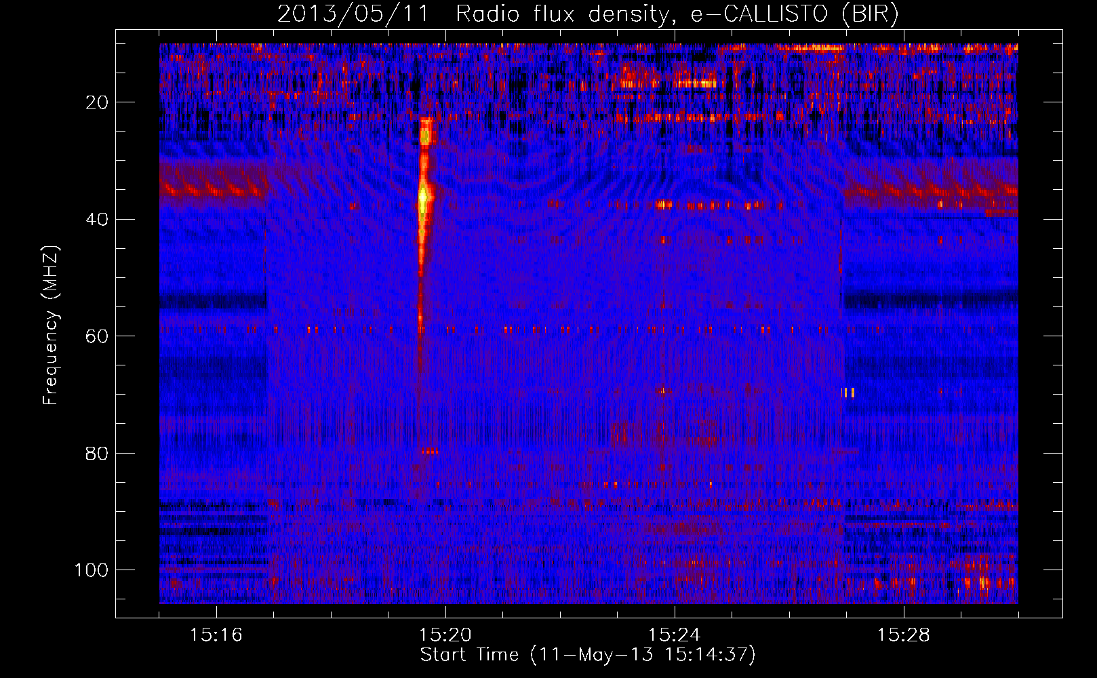
Task: Click the "15:20" time tick label
Action: [445, 635]
